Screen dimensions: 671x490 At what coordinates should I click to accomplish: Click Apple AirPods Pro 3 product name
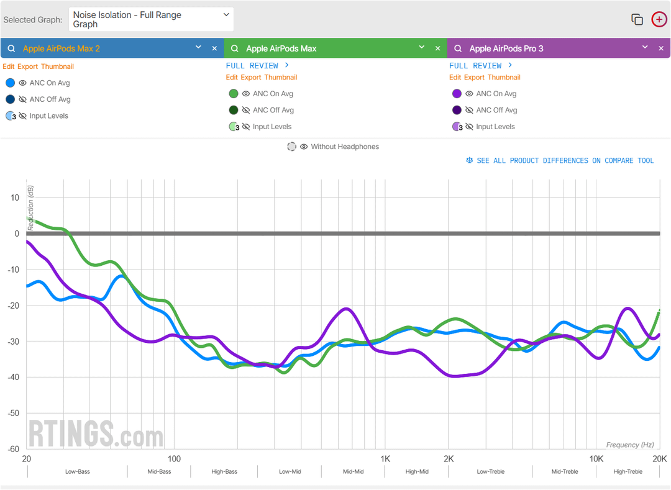(506, 48)
